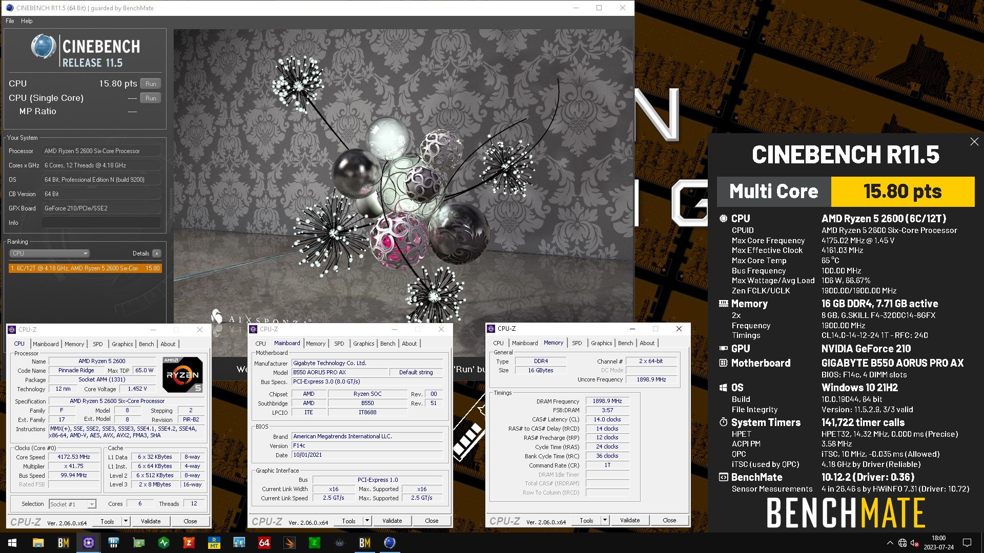Click the GPU card icon in BenchMate panel
984x553 pixels.
tap(723, 349)
